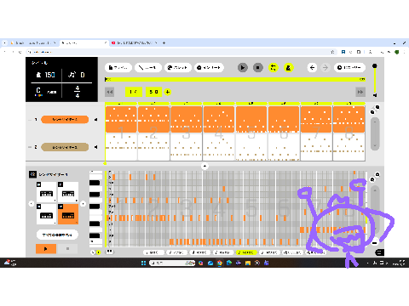Select block 5 in track 1
Viewport: 409px width, 306px height.
point(251,119)
